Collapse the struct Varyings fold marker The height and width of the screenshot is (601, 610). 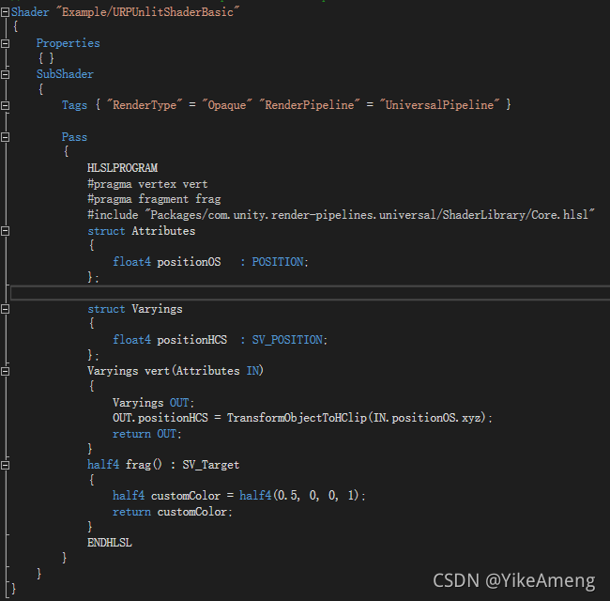pos(5,309)
